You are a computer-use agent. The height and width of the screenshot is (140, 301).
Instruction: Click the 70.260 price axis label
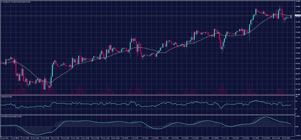297,53
